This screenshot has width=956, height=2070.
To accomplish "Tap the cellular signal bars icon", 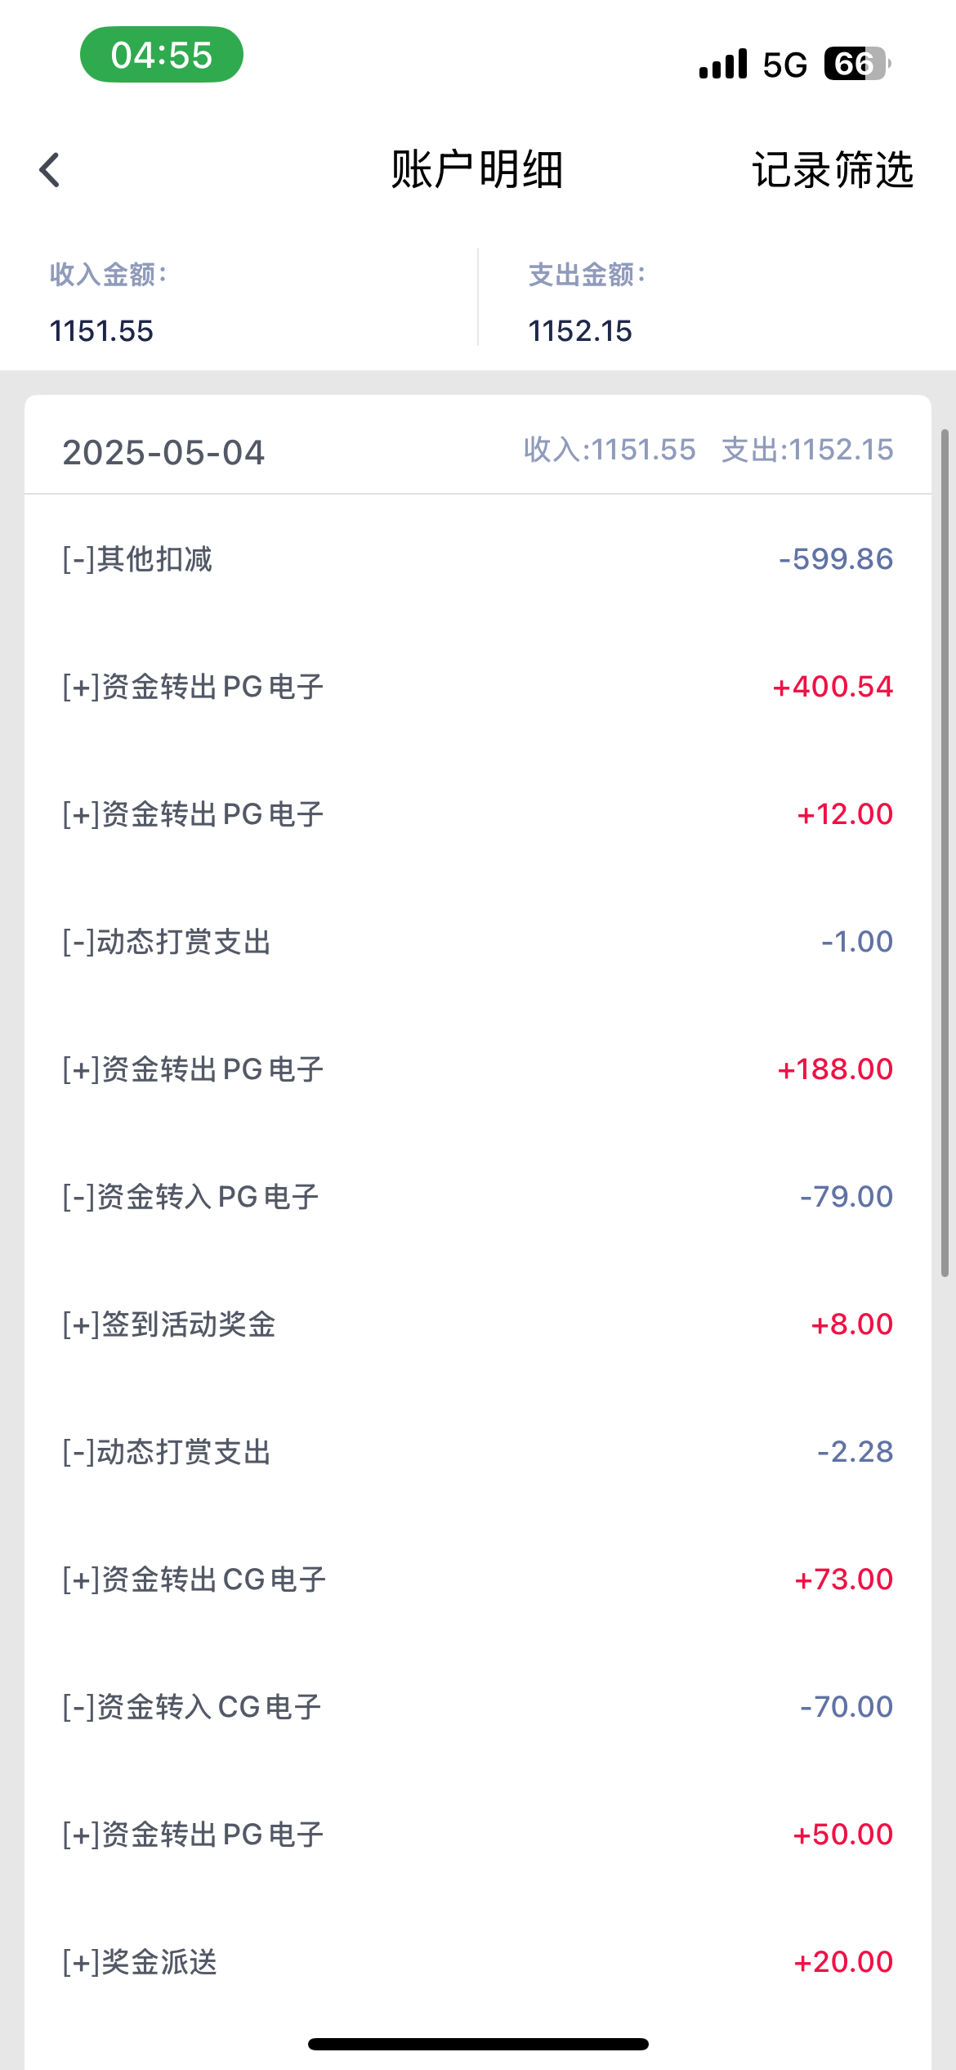I will click(x=723, y=64).
